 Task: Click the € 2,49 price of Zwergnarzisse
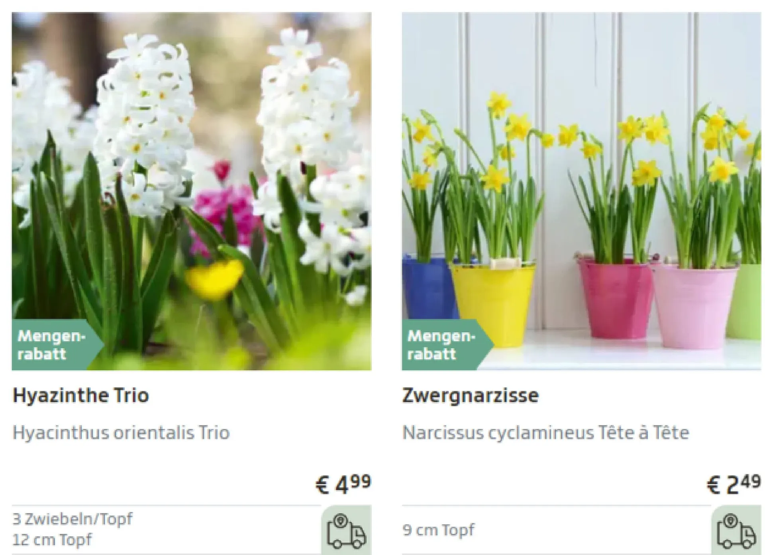pyautogui.click(x=734, y=484)
